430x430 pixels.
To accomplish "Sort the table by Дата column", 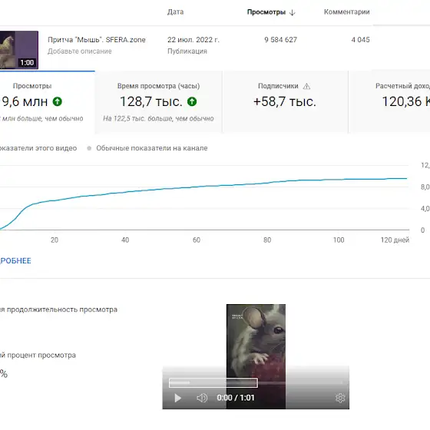I will (x=176, y=12).
